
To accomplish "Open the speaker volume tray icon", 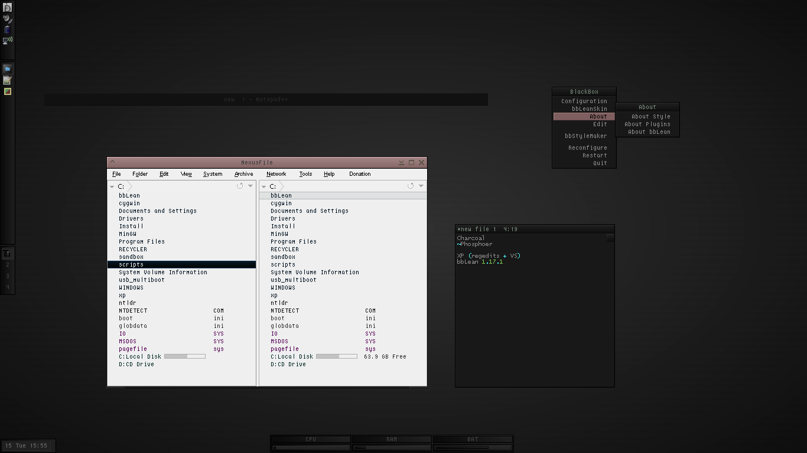I will coord(7,18).
